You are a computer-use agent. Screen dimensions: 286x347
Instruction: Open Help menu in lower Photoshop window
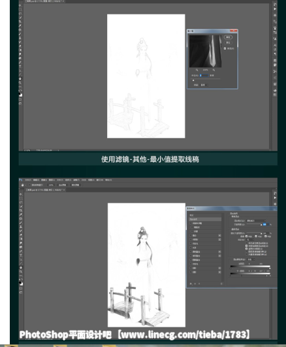pyautogui.click(x=108, y=180)
